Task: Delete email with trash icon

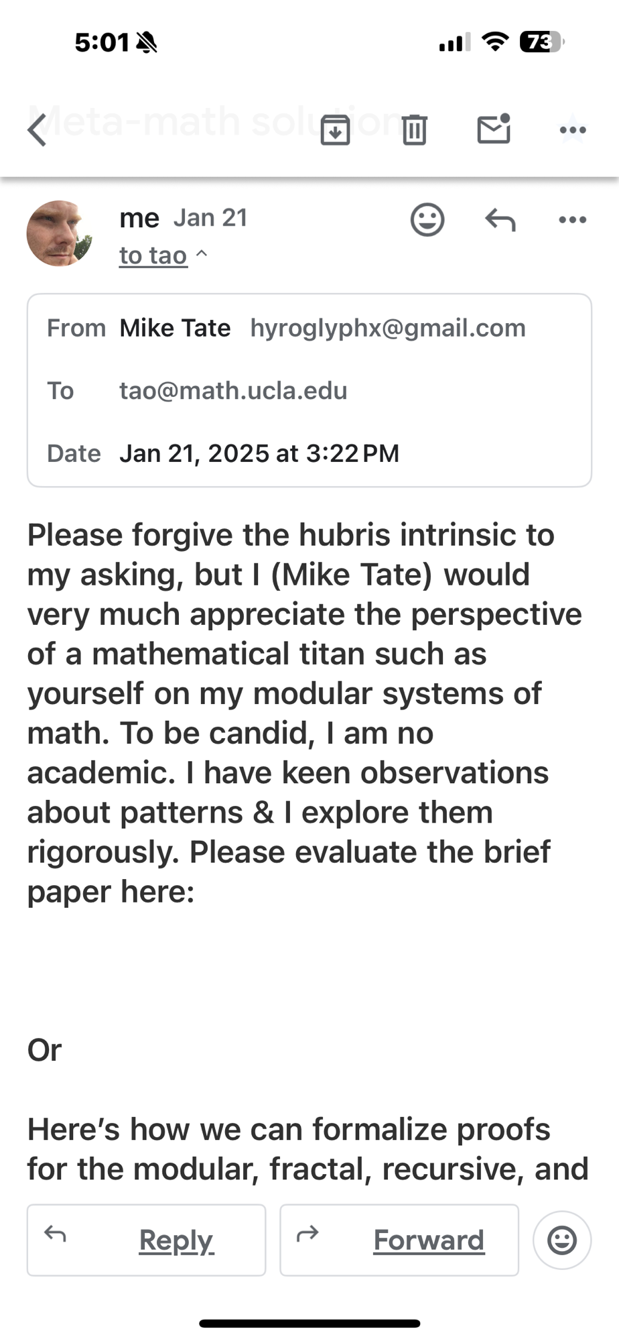Action: click(415, 129)
